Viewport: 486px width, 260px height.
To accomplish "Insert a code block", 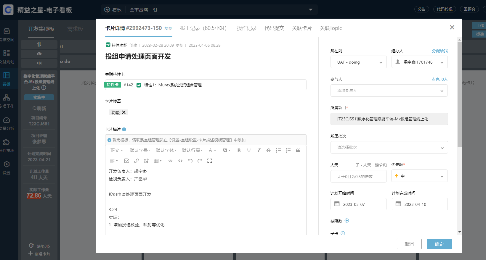I will (170, 161).
